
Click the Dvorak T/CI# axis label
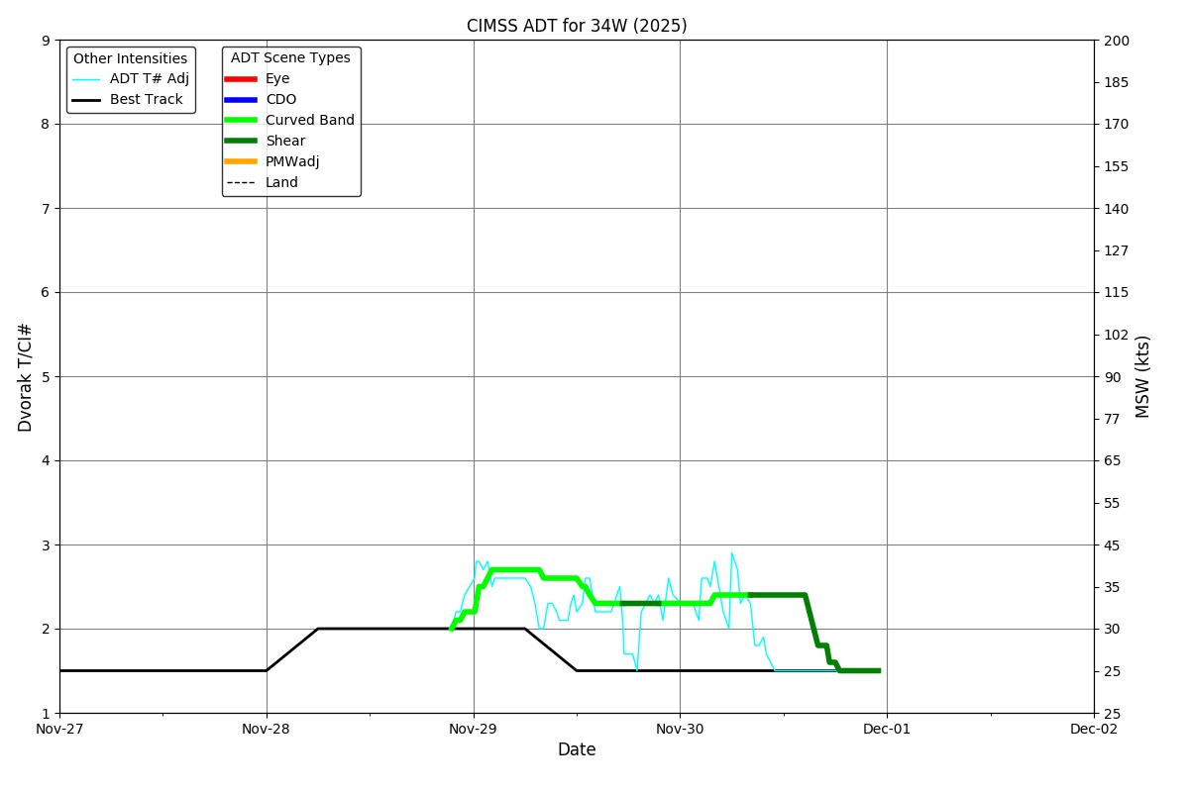click(x=26, y=377)
